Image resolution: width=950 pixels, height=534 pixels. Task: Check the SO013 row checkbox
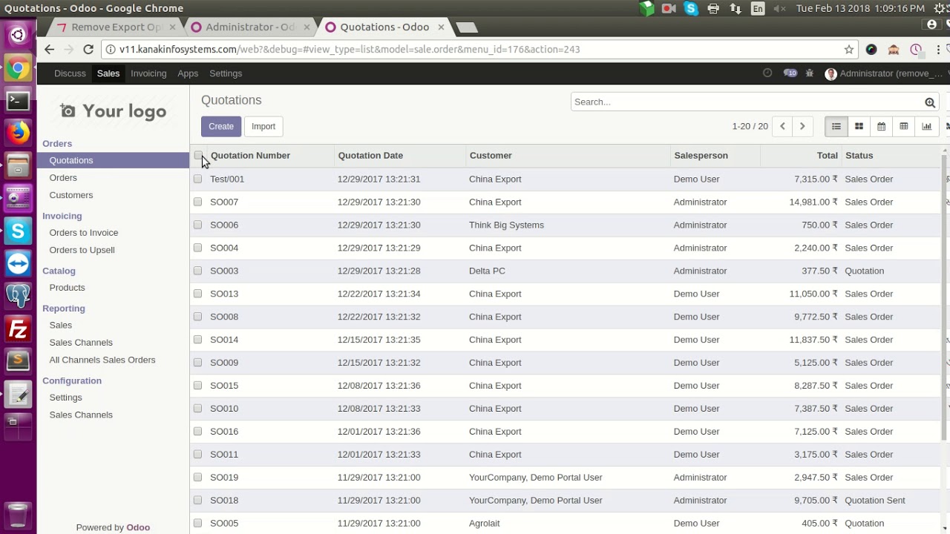197,294
